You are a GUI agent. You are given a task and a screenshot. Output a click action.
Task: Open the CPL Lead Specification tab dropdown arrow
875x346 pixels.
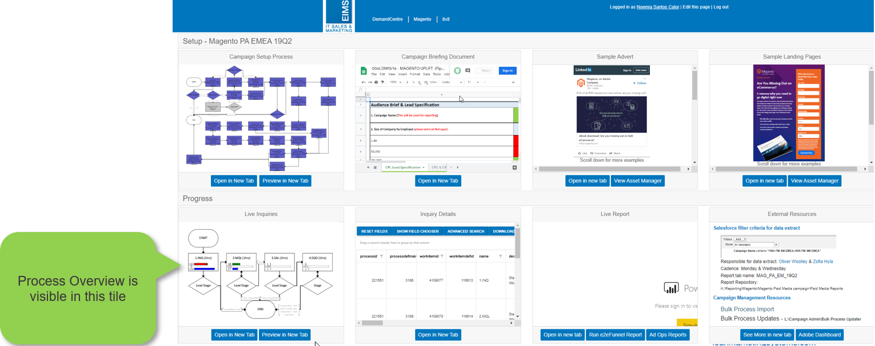(423, 167)
